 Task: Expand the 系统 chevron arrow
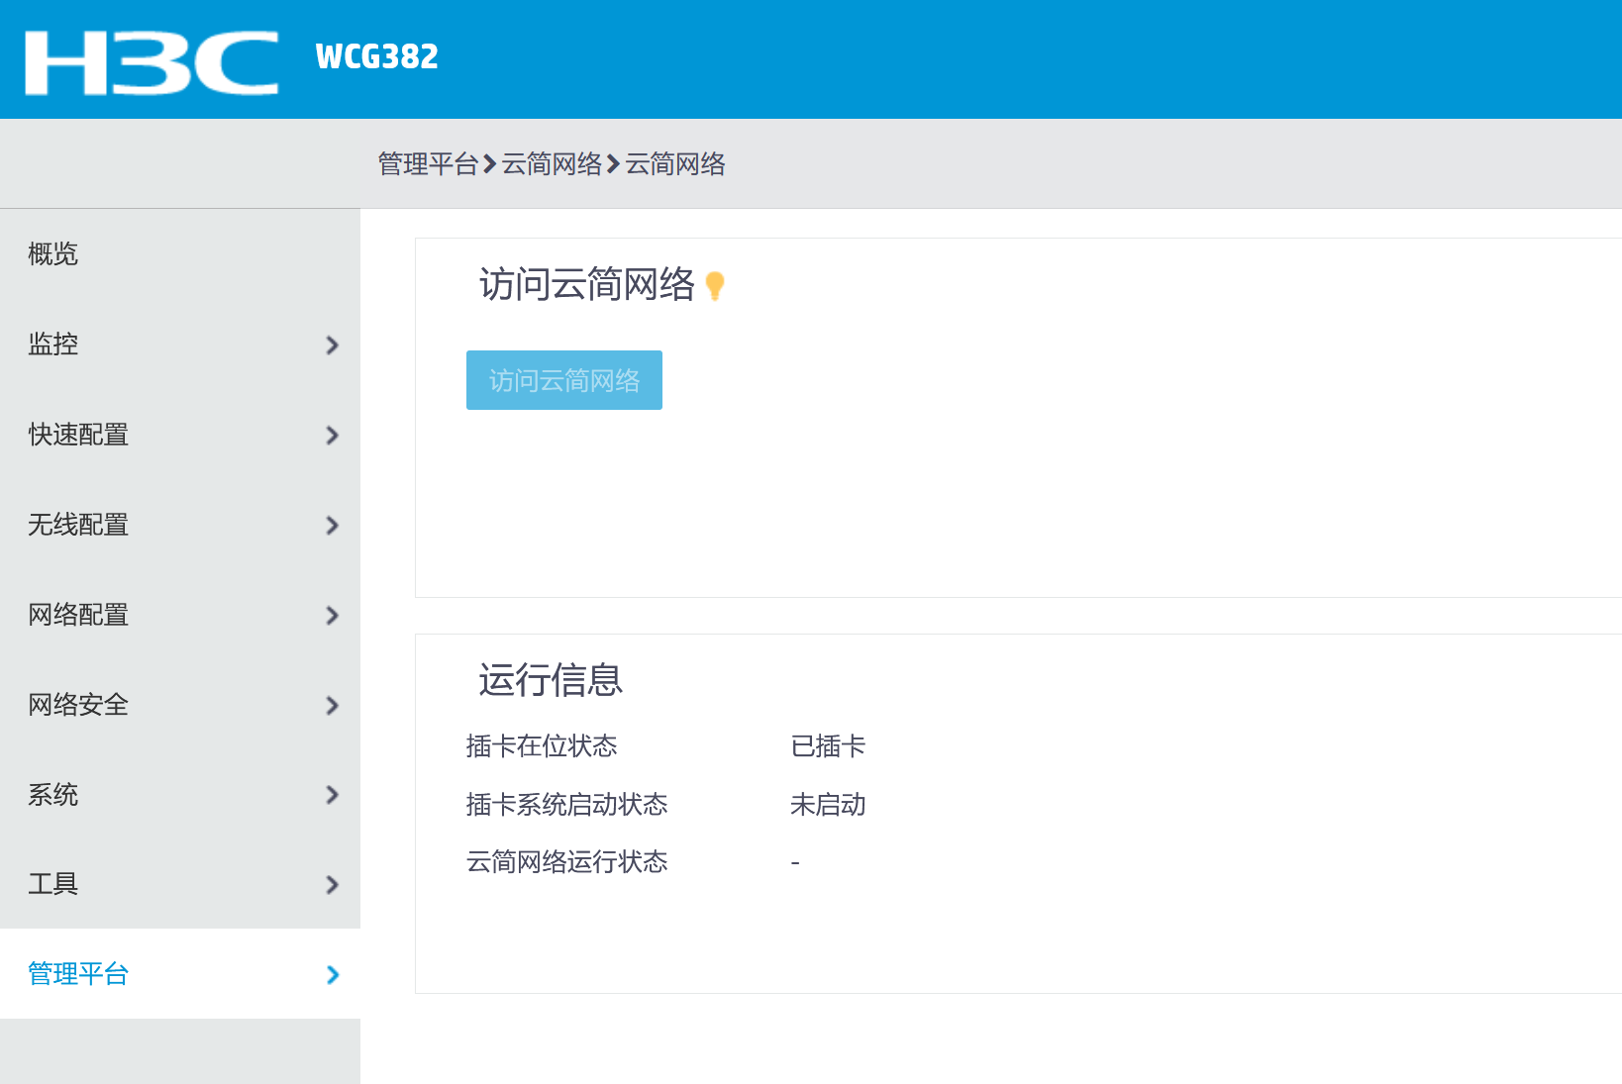pyautogui.click(x=333, y=795)
